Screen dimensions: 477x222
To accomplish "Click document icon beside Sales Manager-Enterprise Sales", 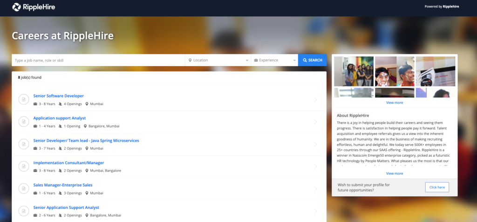I will pos(24,188).
